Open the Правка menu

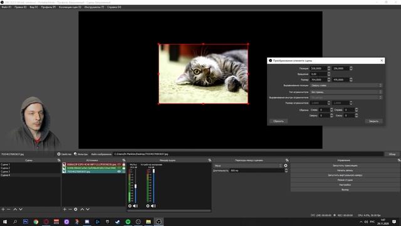(21, 7)
